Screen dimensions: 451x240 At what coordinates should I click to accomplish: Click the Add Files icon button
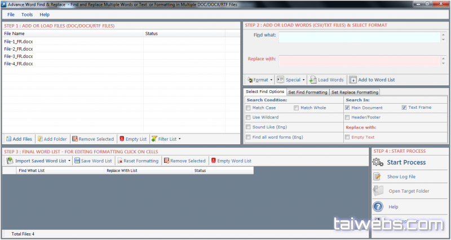click(8, 139)
